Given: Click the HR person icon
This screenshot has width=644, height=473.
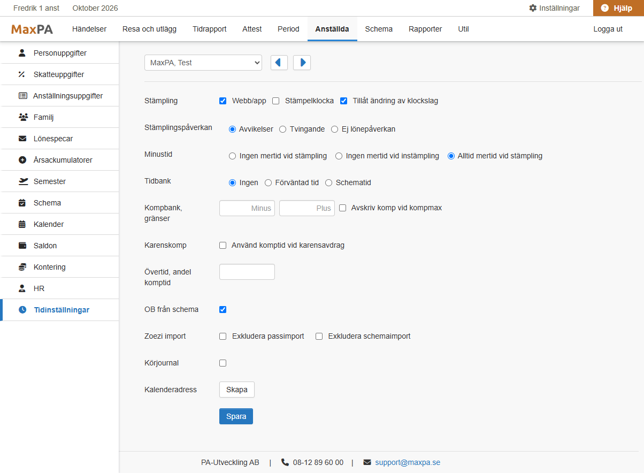Looking at the screenshot, I should [x=22, y=288].
